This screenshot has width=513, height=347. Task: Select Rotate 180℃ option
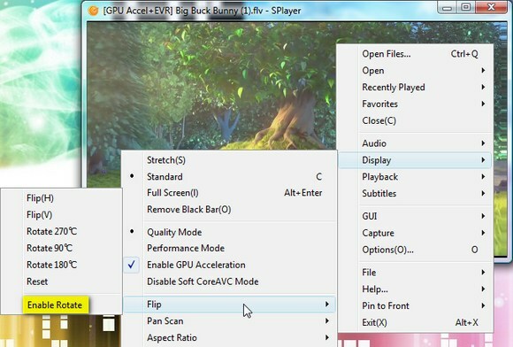tap(62, 265)
